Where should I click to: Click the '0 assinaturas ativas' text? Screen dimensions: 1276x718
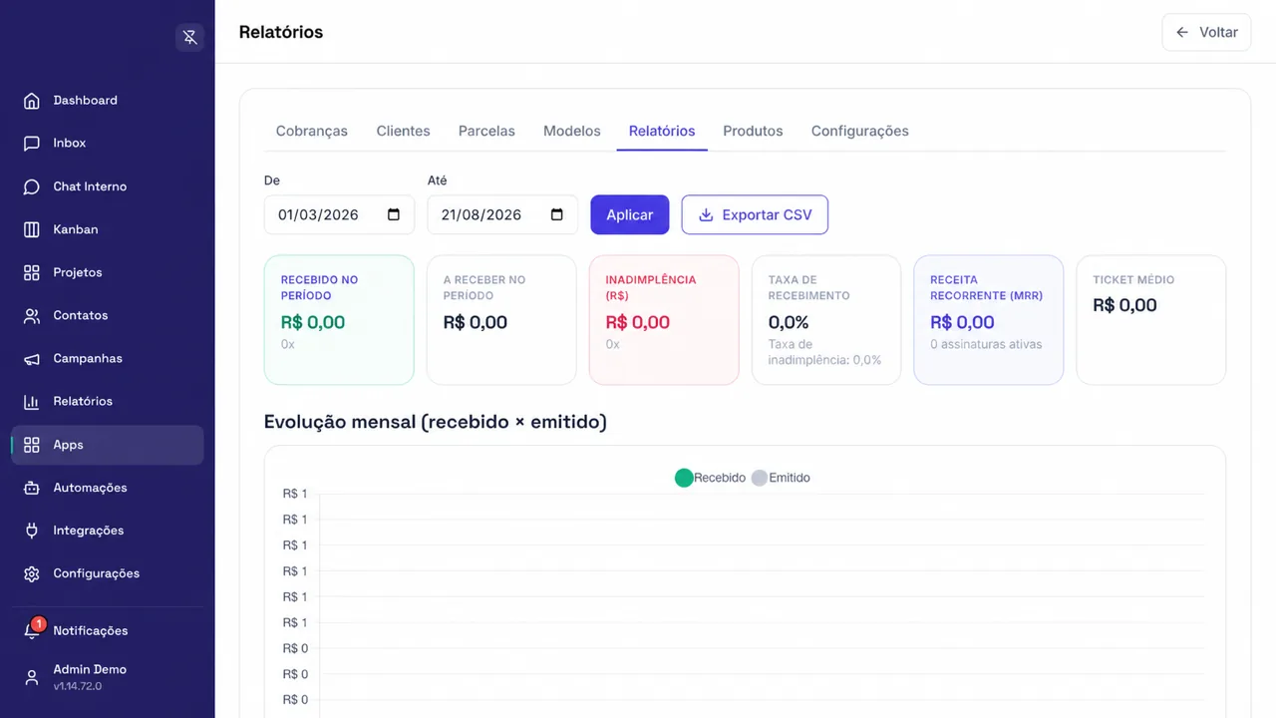986,345
